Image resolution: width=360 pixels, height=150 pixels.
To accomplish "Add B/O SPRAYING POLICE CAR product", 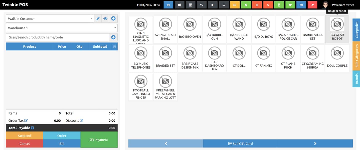I will [288, 29].
